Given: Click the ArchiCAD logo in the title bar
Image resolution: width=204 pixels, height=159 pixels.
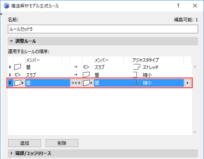Looking at the screenshot, I should point(6,6).
